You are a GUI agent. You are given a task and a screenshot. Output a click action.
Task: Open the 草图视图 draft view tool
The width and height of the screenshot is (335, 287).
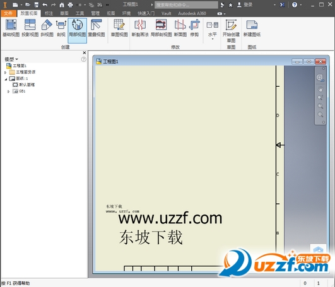(119, 28)
